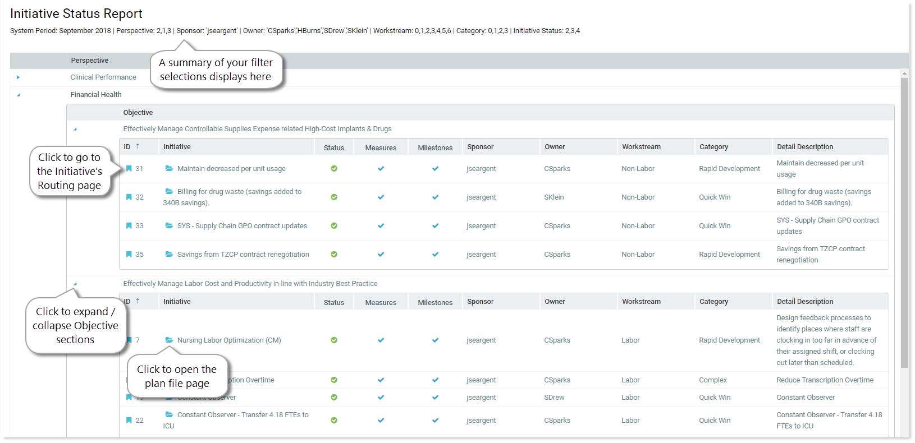Click Measures checkmark for Maintain decreased per unit usage
Screen dimensions: 915x443
pos(381,169)
